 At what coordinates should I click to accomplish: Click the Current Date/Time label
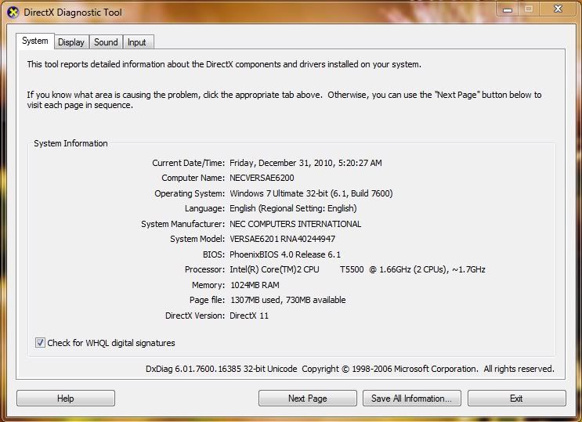(189, 163)
